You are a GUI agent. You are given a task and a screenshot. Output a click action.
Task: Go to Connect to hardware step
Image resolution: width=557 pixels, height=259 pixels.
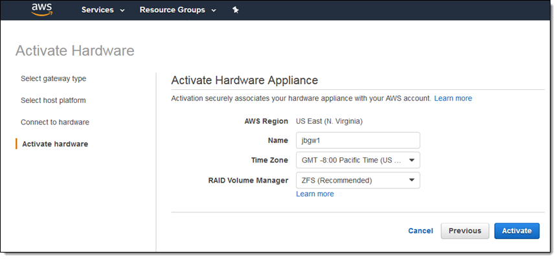[x=55, y=122]
